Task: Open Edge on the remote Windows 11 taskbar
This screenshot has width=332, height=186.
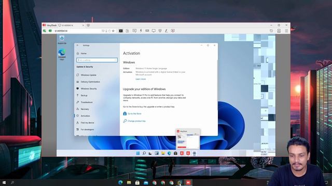Action: click(169, 153)
